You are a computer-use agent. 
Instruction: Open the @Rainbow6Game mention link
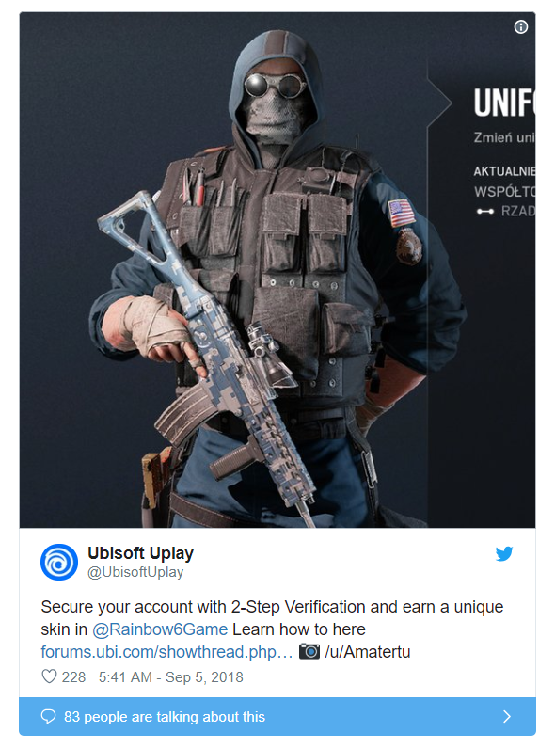(x=160, y=629)
